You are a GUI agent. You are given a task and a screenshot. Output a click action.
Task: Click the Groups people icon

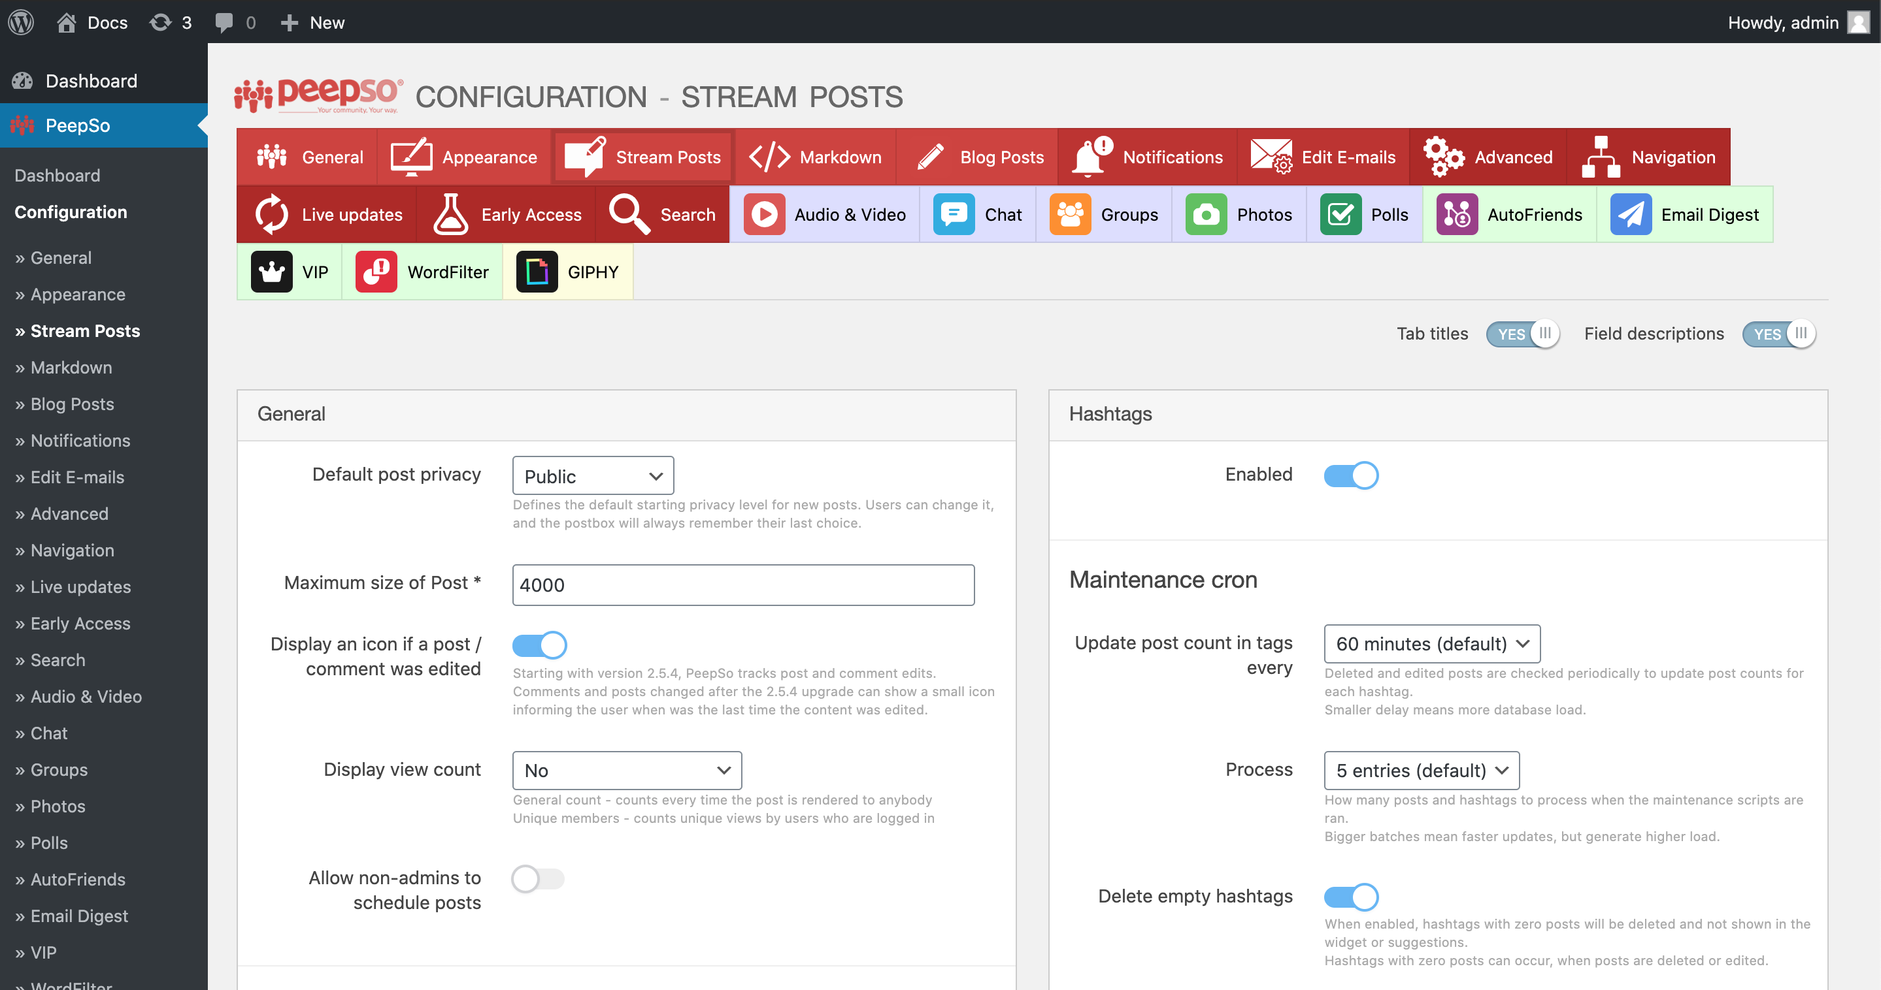tap(1070, 214)
